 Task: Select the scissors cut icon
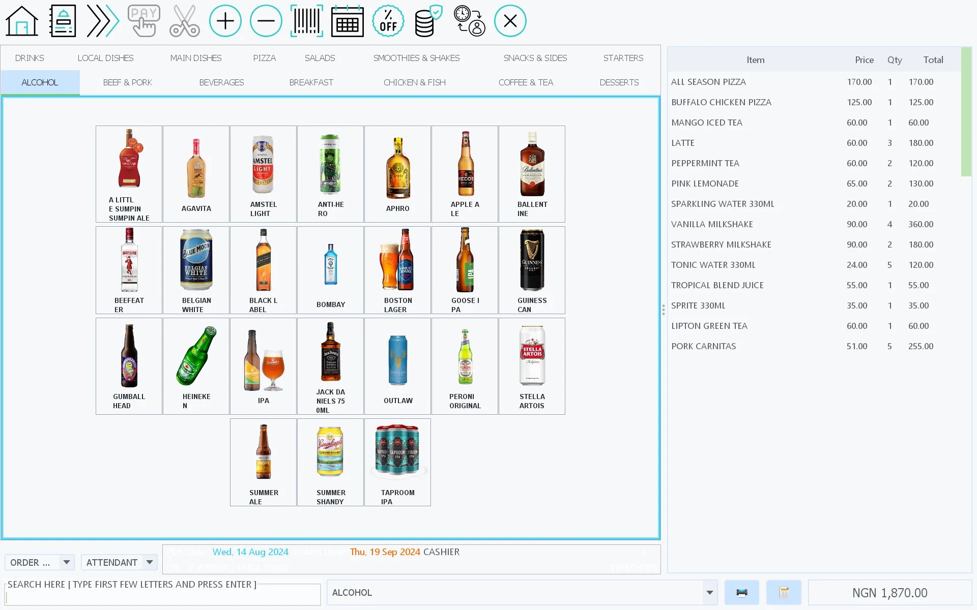point(184,20)
